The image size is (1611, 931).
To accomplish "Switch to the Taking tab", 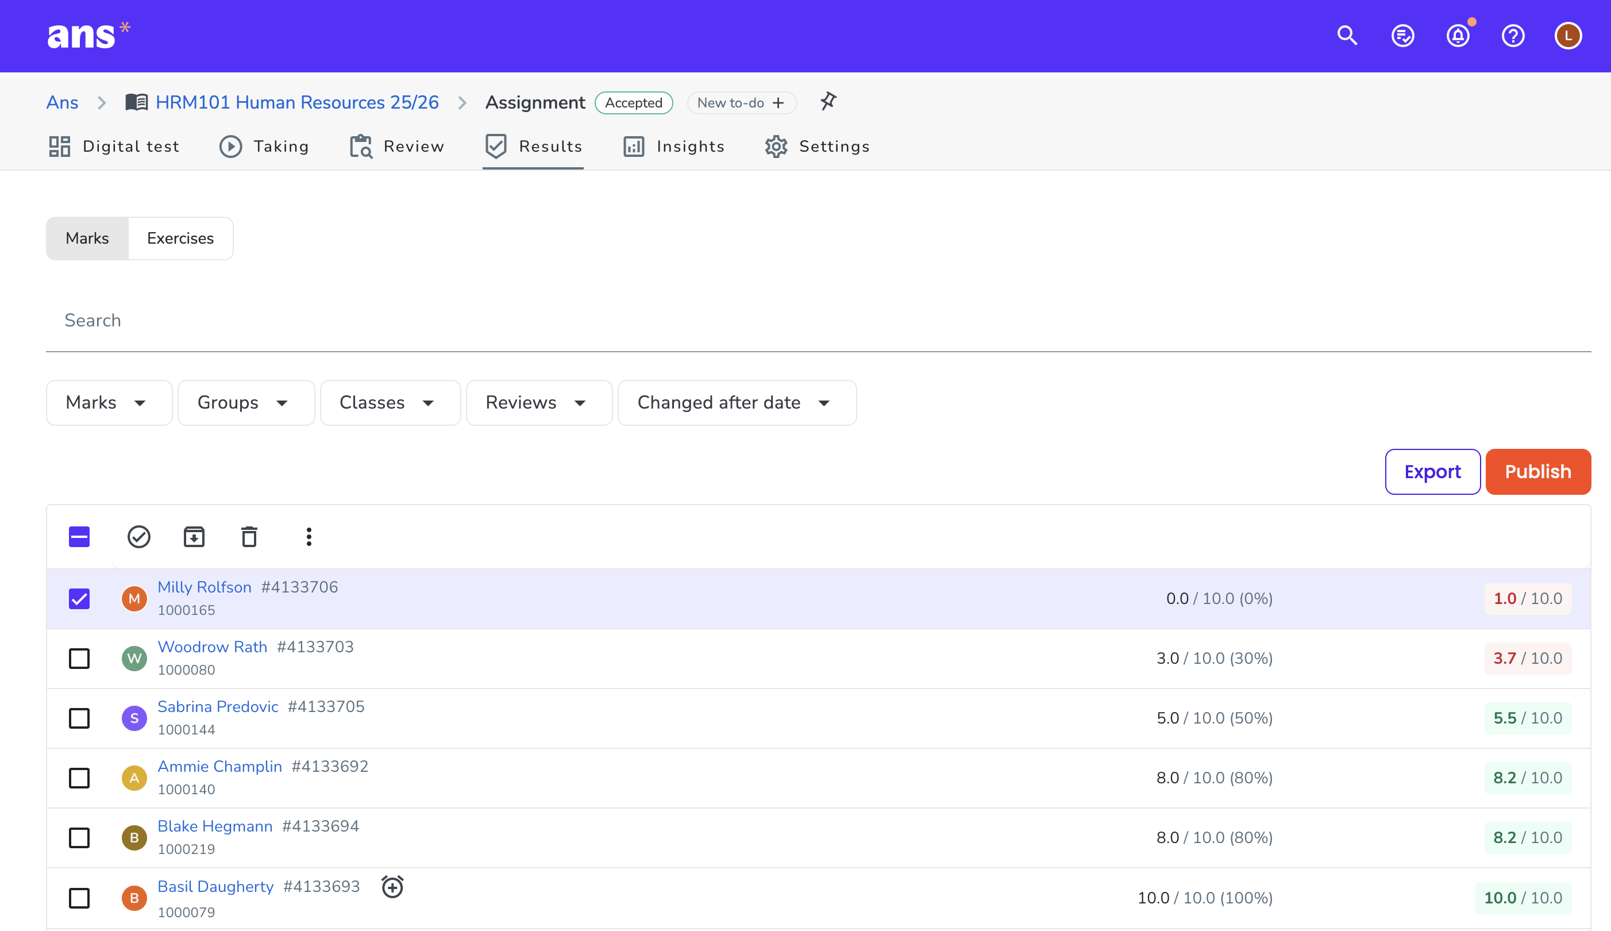I will pos(264,147).
